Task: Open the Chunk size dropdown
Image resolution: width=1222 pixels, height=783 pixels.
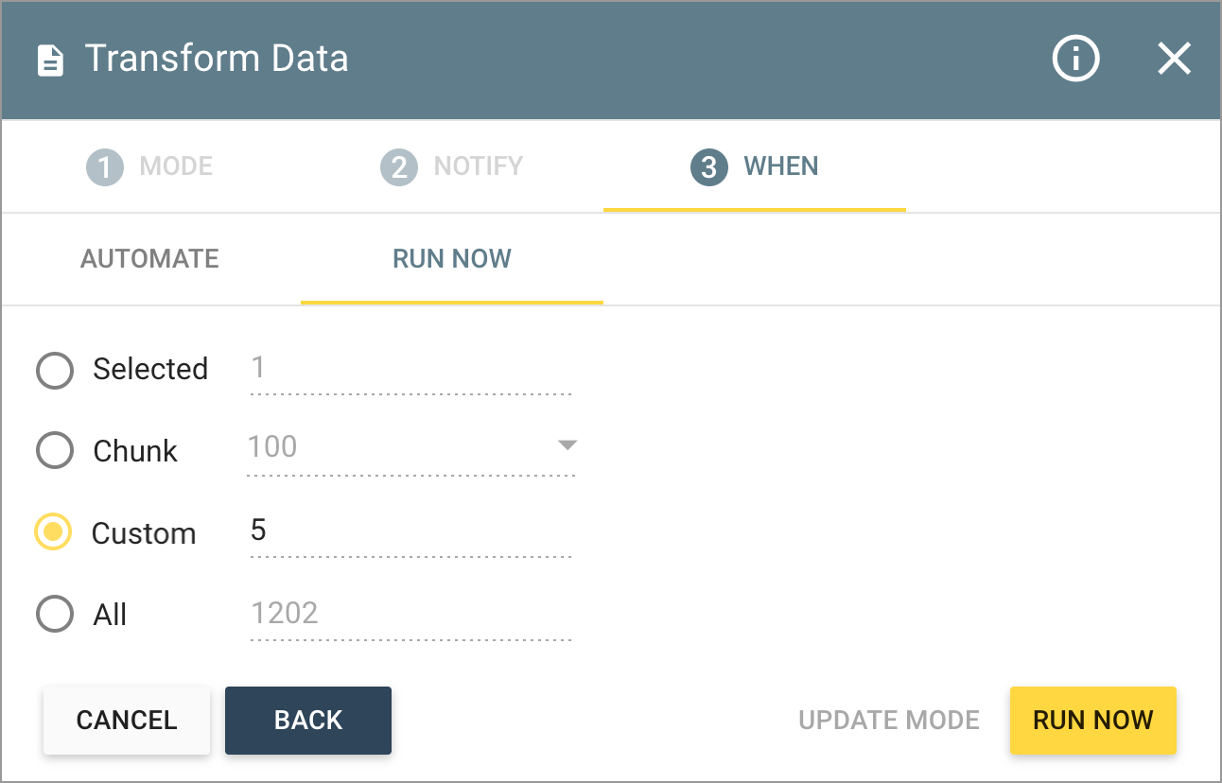Action: point(565,444)
